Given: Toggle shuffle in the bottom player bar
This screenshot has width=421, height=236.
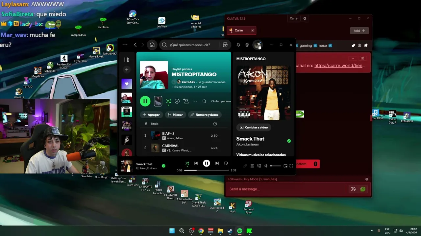Looking at the screenshot, I should tap(187, 163).
